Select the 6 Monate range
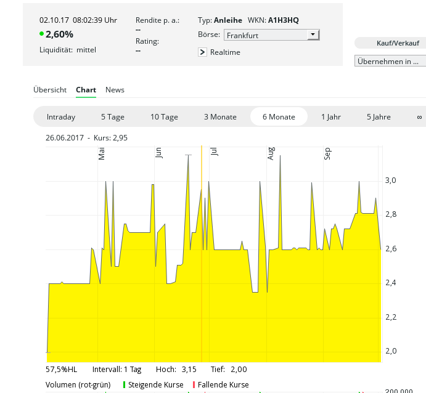Screen dimensions: 426x393 (279, 117)
